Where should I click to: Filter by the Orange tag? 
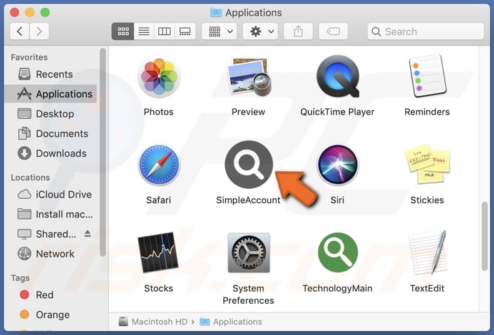coord(51,315)
